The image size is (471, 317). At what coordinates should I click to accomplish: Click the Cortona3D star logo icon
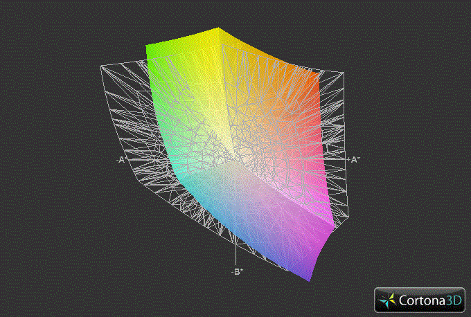pos(387,300)
